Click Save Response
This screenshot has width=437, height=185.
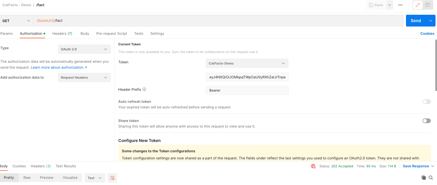click(x=416, y=166)
